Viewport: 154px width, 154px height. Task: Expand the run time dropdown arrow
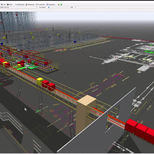[37, 7]
